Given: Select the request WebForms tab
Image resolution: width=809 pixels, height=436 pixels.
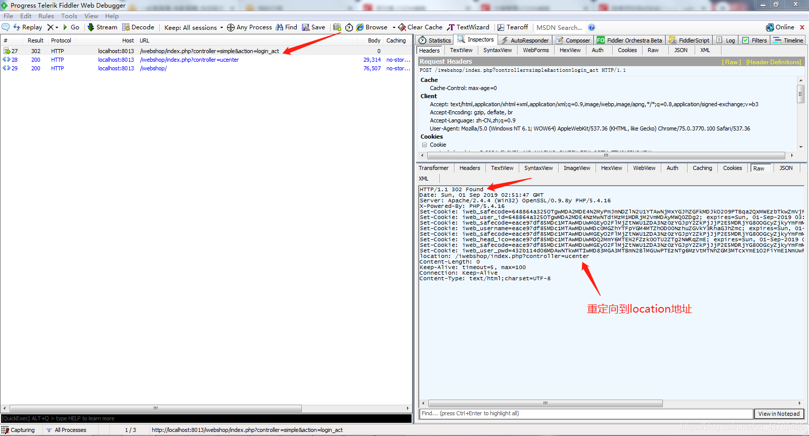Looking at the screenshot, I should click(x=535, y=51).
